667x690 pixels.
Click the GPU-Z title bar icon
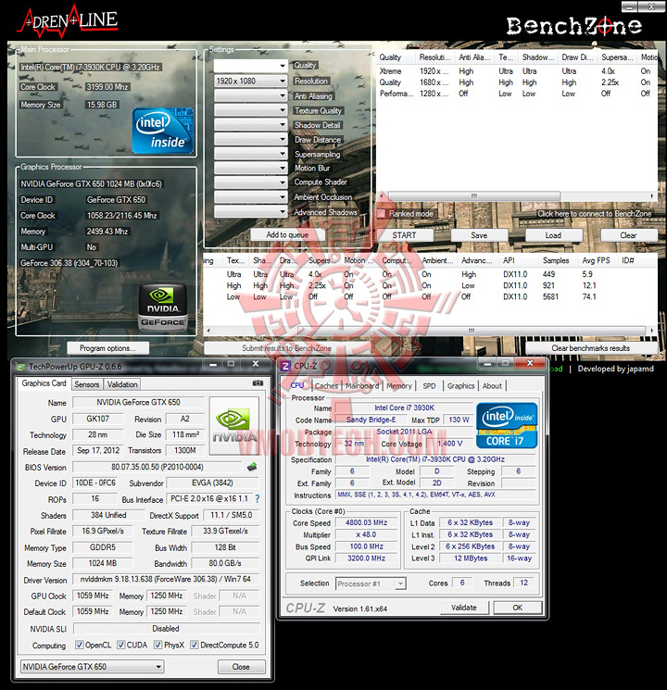pyautogui.click(x=20, y=367)
